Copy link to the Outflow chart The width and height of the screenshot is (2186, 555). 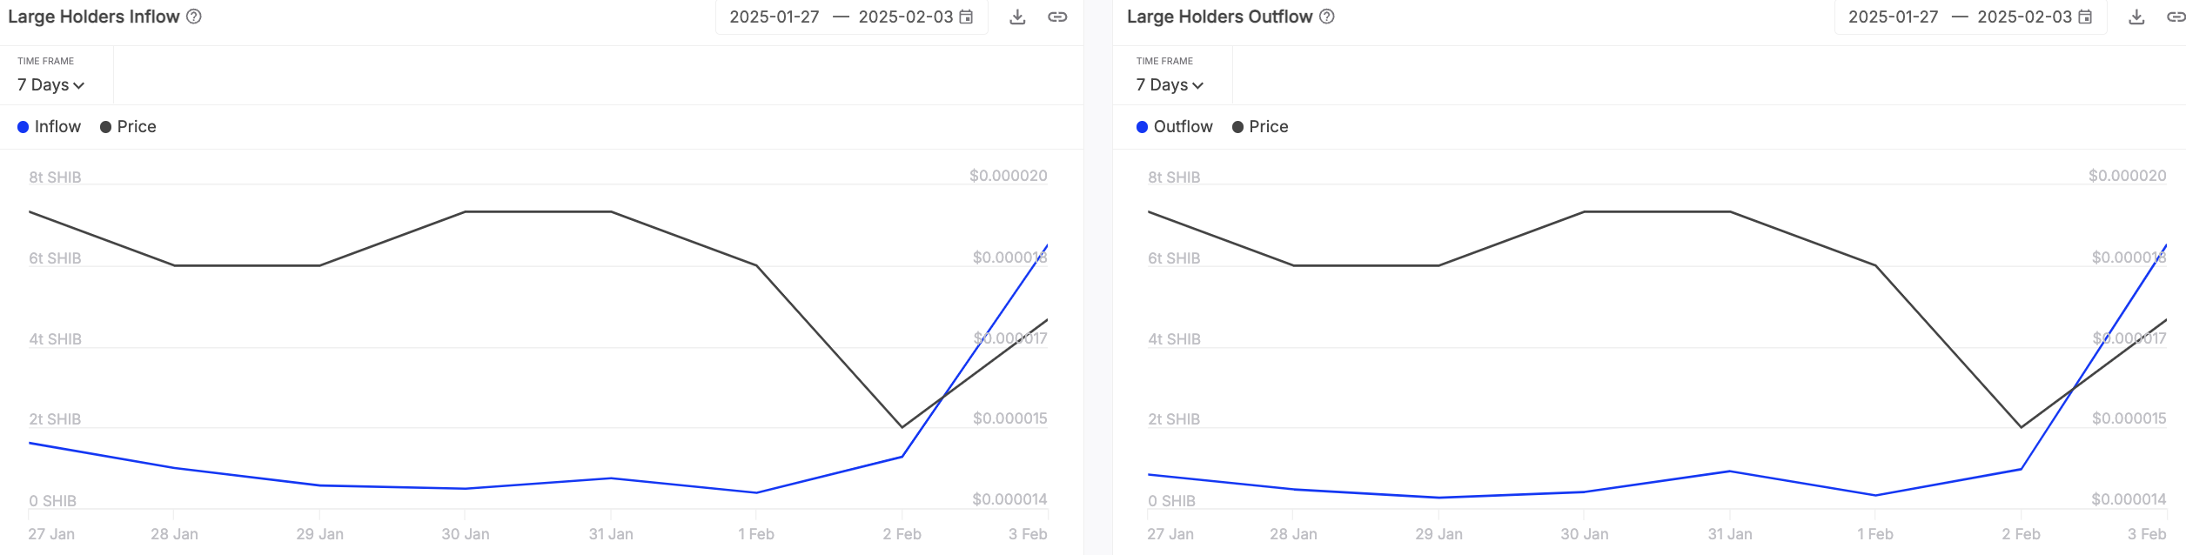[2175, 17]
